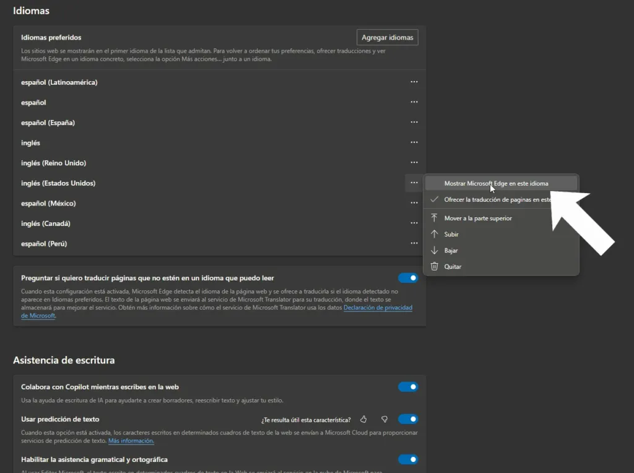Click the Quitar trash icon
The width and height of the screenshot is (634, 473).
pos(434,267)
